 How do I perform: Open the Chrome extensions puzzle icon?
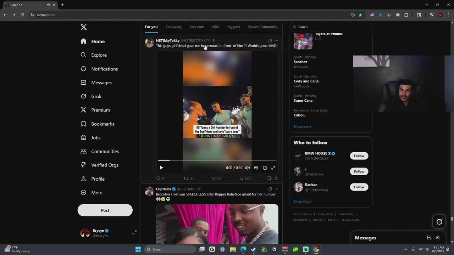click(406, 15)
